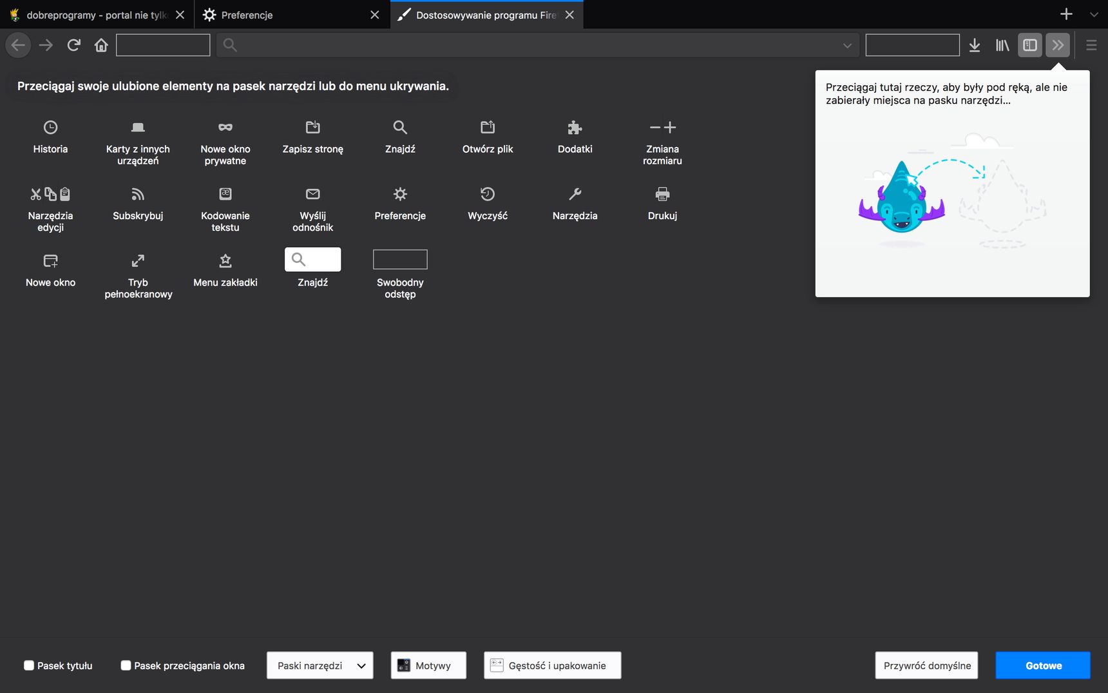Click the downloads arrow toolbar icon
The image size is (1108, 693).
click(975, 45)
